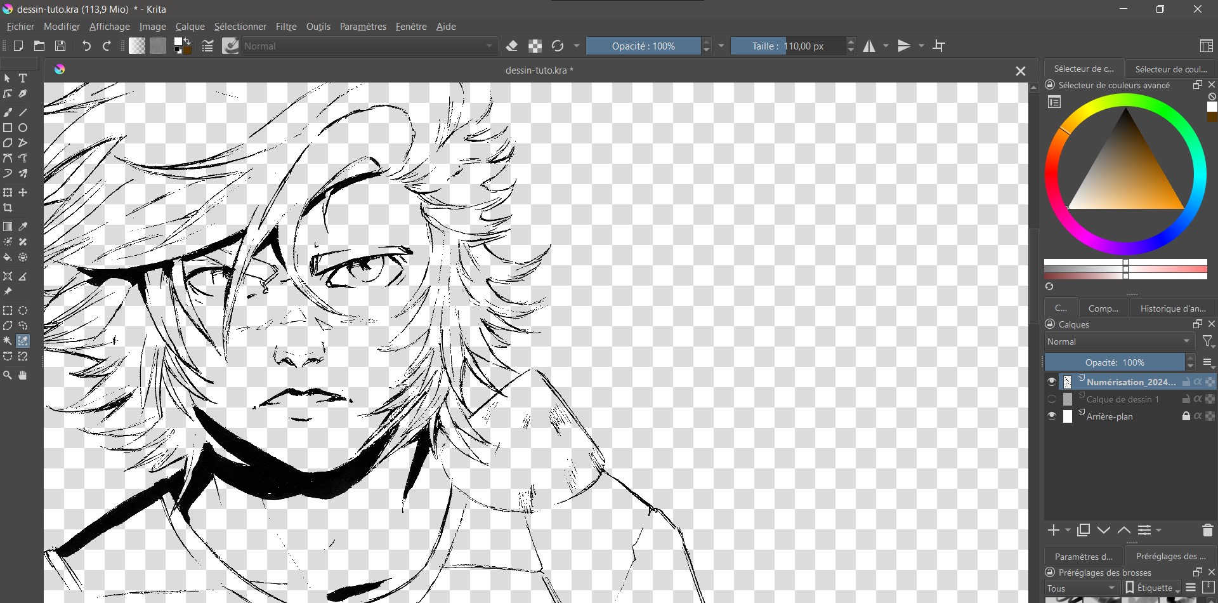Toggle vertical mirror mode
This screenshot has width=1218, height=603.
tap(904, 46)
